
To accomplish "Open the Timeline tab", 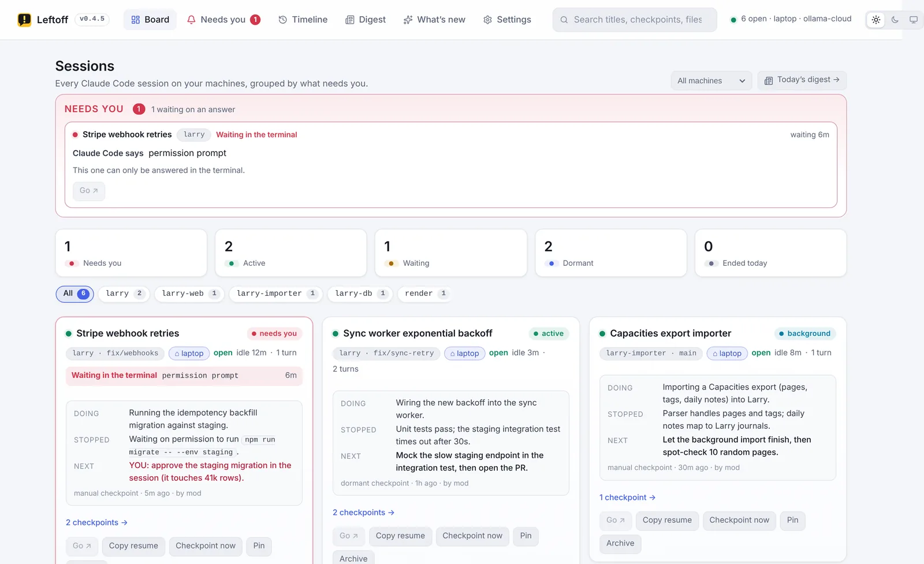I will coord(303,20).
